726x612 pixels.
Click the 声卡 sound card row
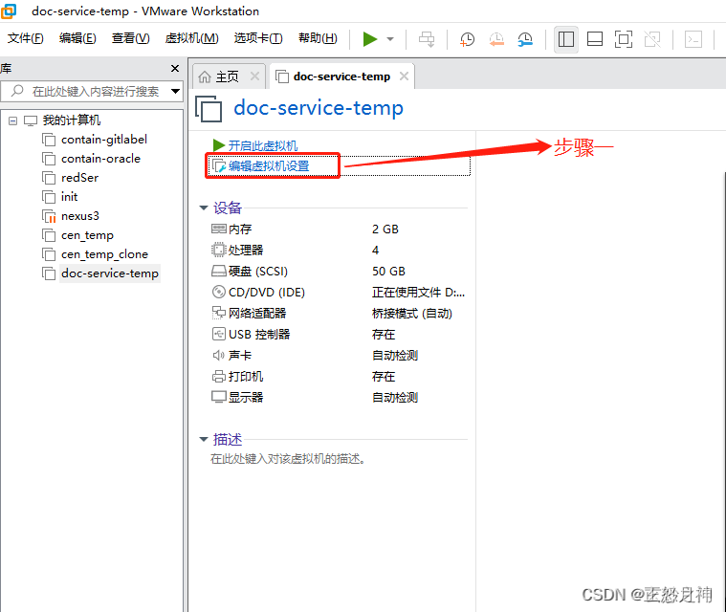click(x=338, y=356)
